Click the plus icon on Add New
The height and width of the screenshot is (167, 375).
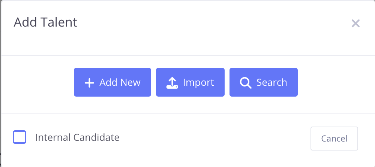coord(89,83)
